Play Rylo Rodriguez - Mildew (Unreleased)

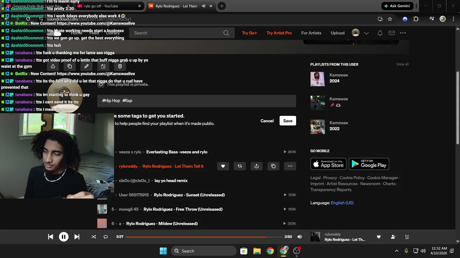(162, 224)
